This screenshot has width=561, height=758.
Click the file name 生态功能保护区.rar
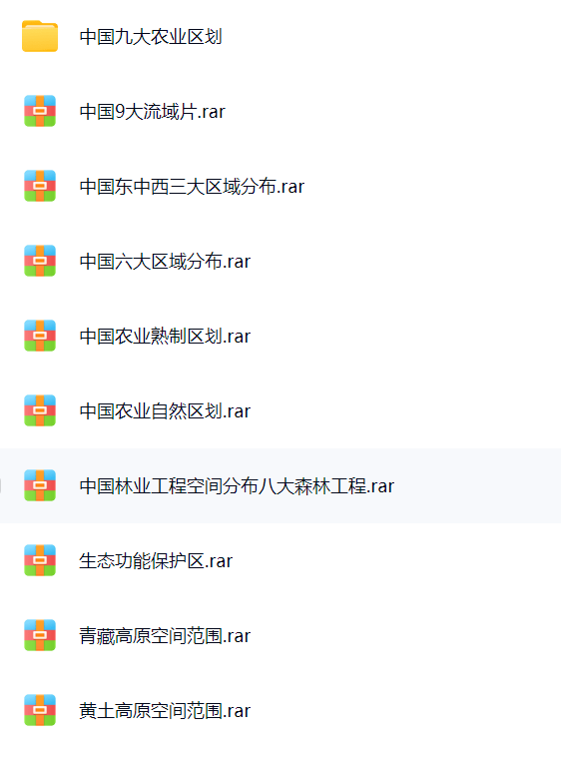156,561
